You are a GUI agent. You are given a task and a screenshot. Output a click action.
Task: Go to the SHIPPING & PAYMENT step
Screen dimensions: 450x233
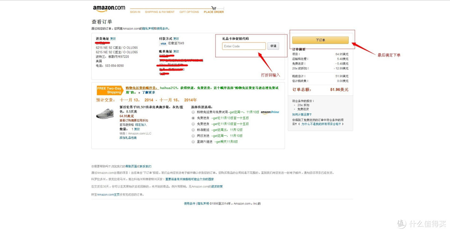click(x=160, y=12)
